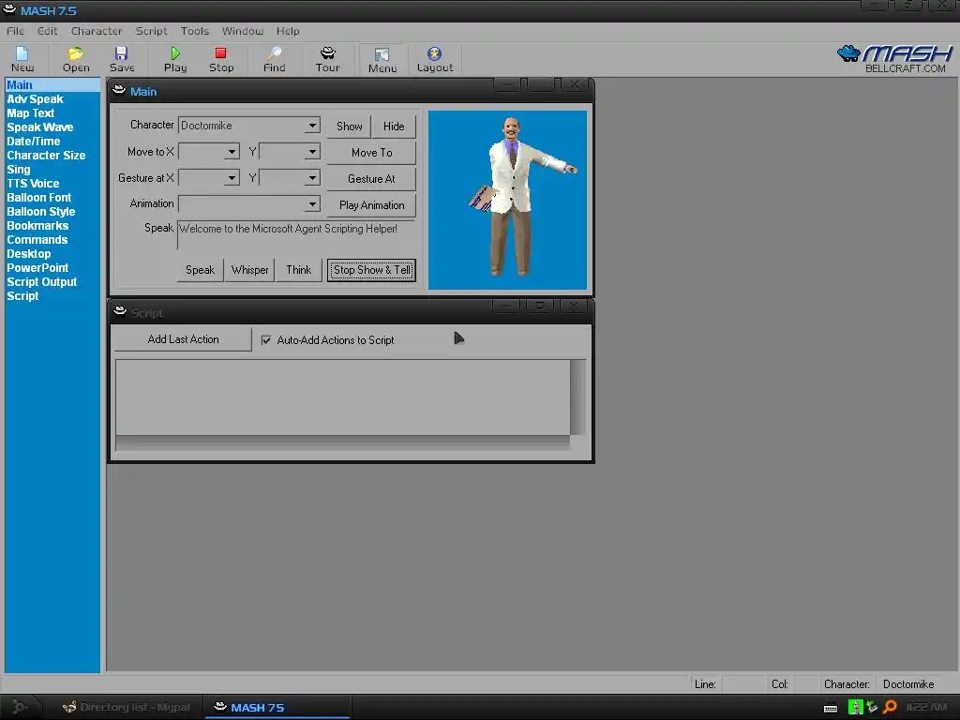960x720 pixels.
Task: Click the Script area vertical scrollbar
Action: pyautogui.click(x=577, y=397)
